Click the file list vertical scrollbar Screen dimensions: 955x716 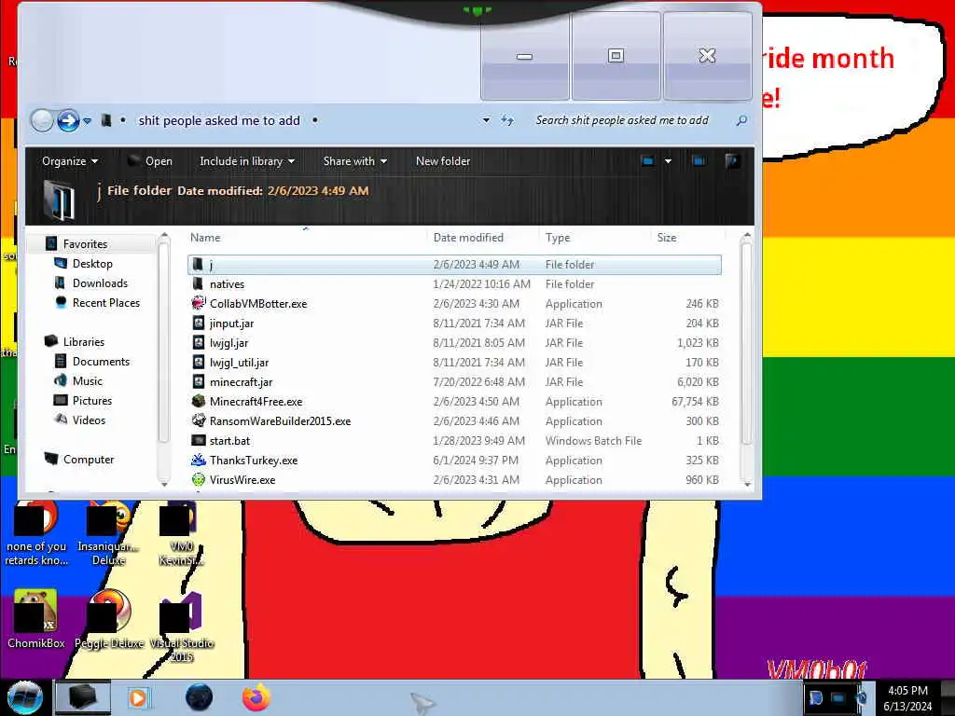click(747, 344)
